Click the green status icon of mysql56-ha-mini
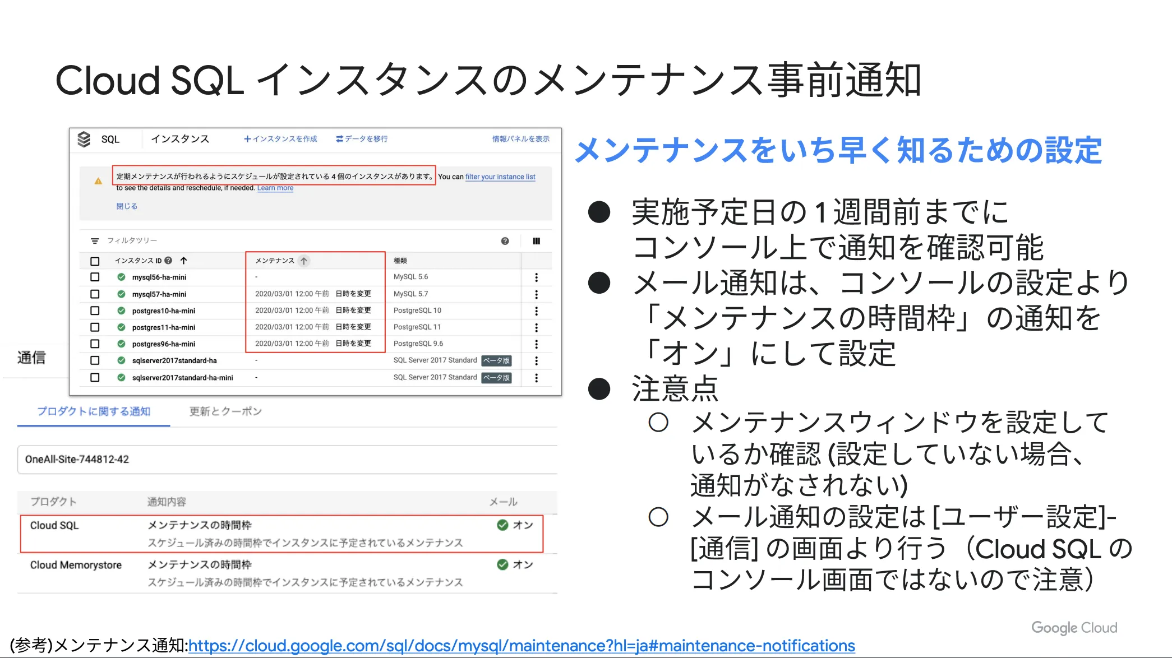The image size is (1172, 658). [121, 277]
